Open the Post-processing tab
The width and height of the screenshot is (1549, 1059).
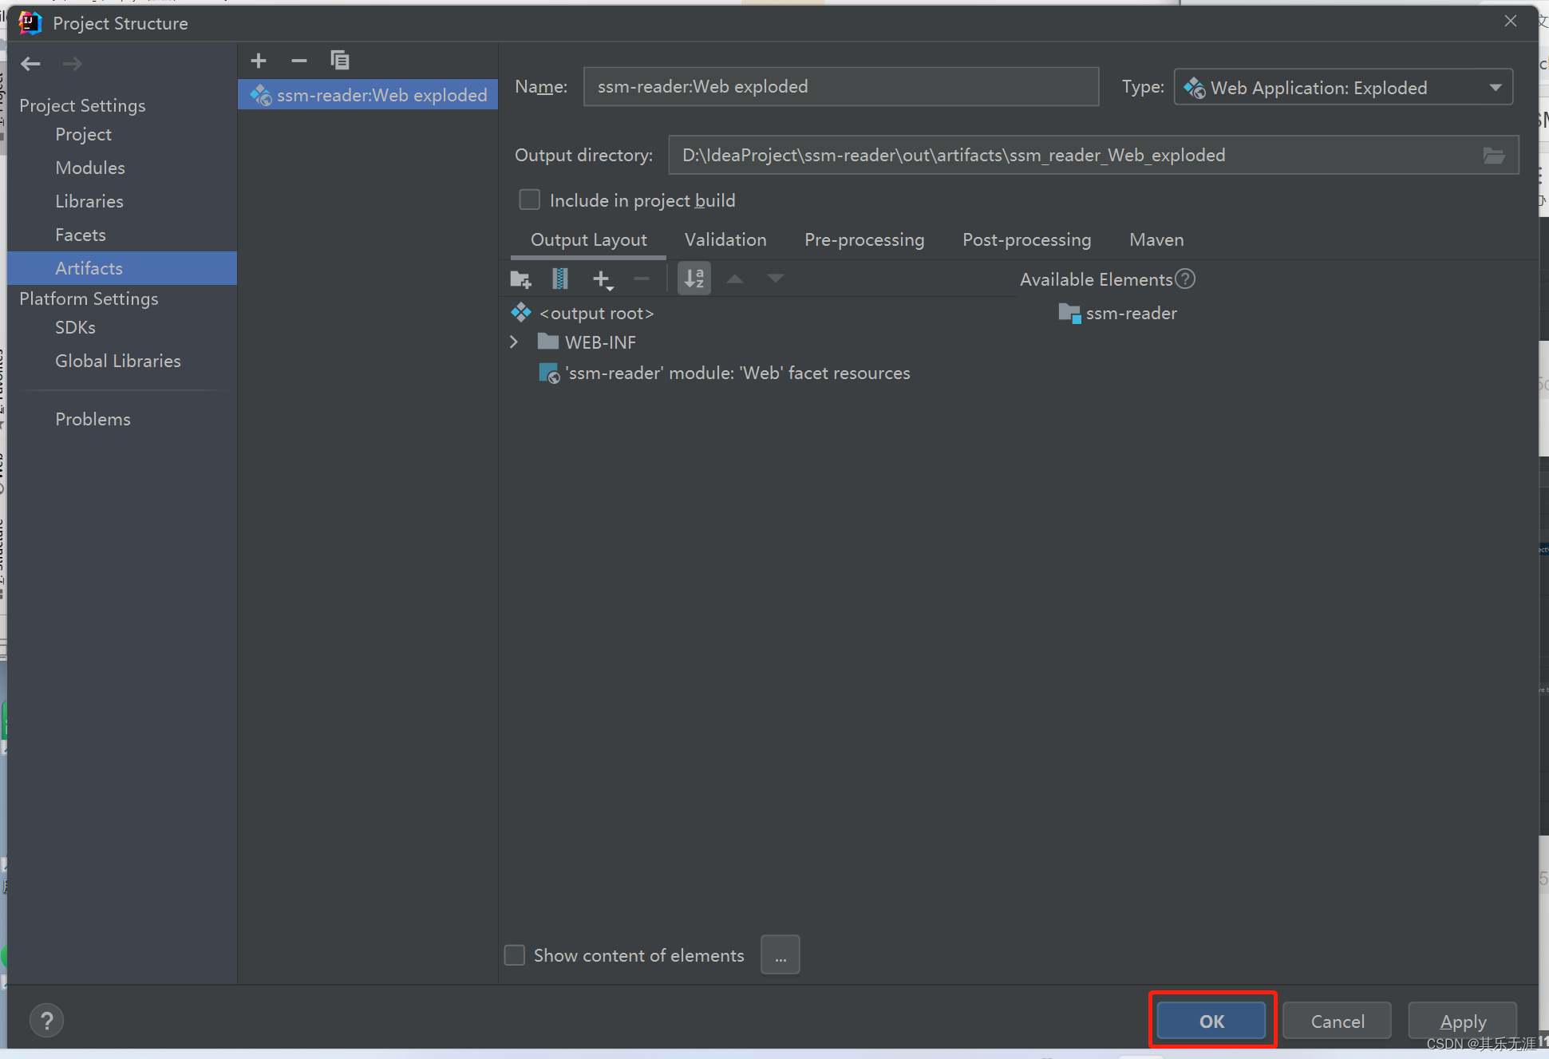pos(1026,239)
